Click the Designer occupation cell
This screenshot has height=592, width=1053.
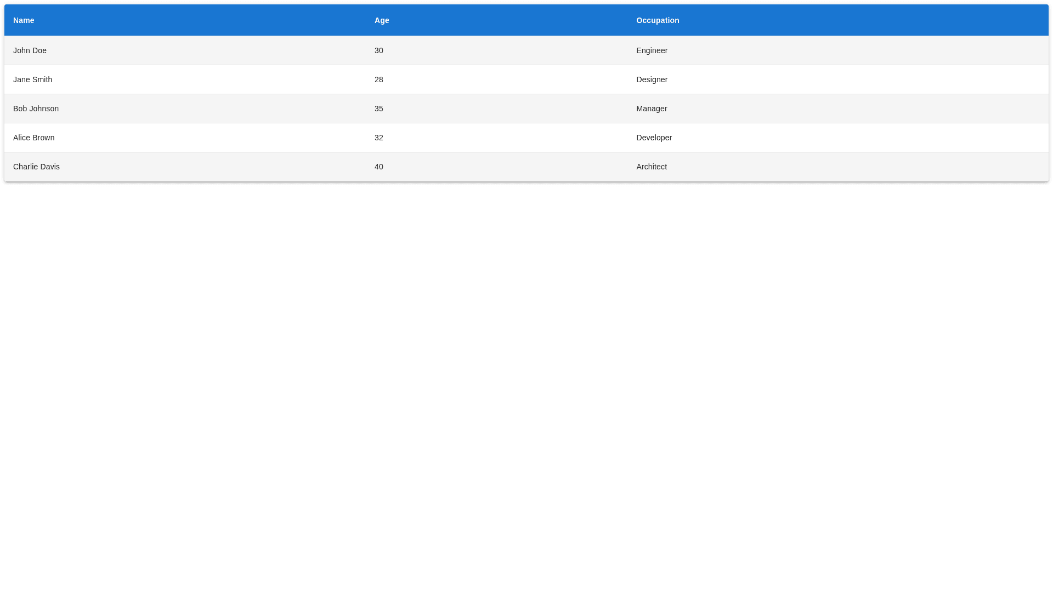click(652, 79)
